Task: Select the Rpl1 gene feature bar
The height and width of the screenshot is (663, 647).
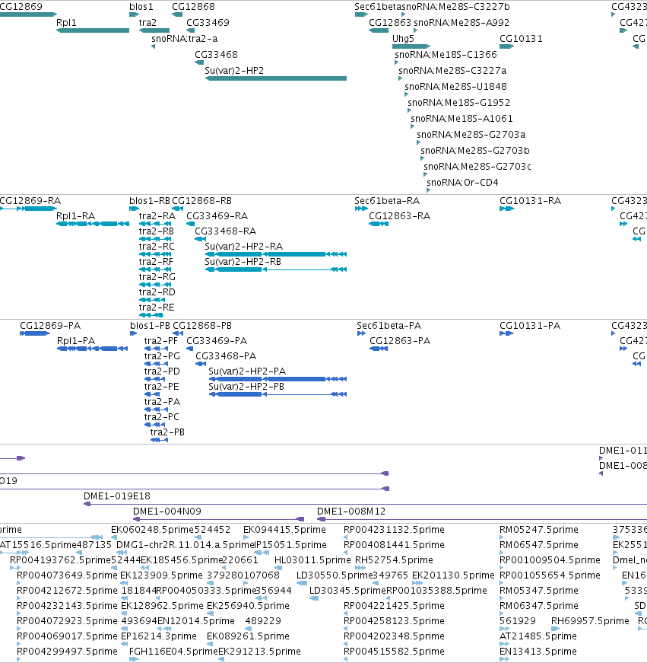Action: pos(93,30)
